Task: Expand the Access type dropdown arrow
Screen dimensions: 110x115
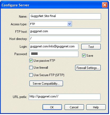Action: coord(70,24)
